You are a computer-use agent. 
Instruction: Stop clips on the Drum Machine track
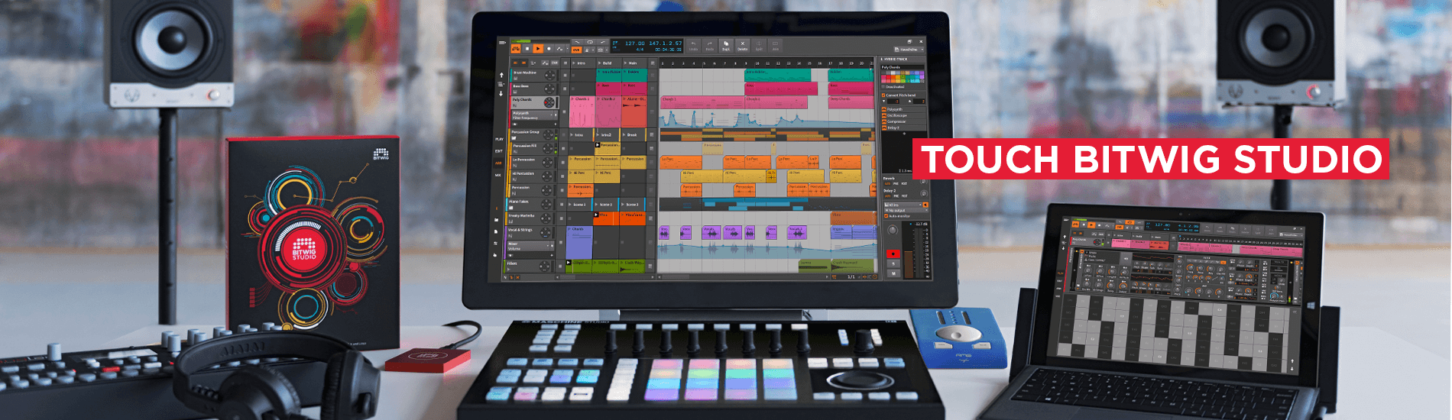click(566, 75)
